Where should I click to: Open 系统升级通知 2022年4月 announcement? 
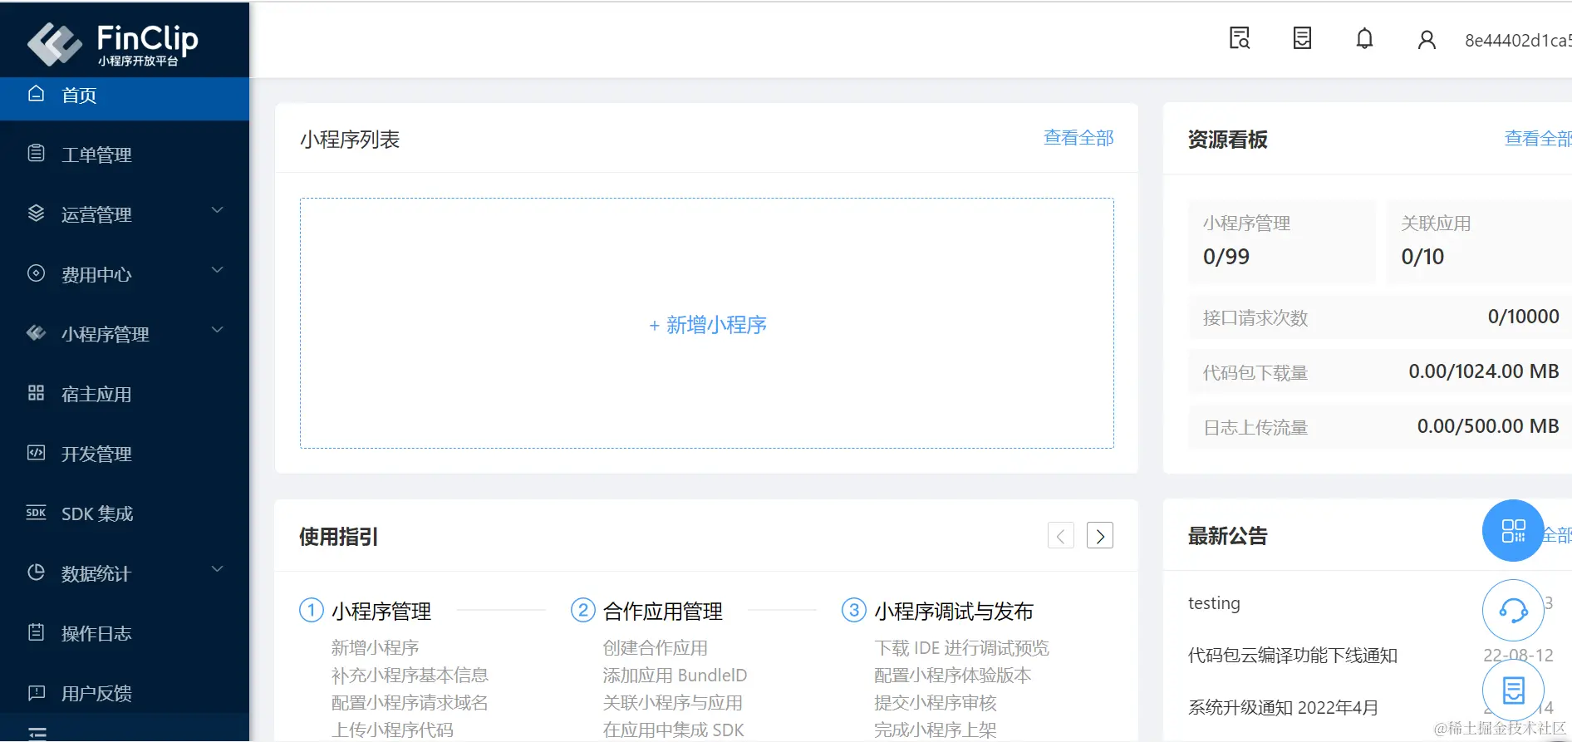[x=1283, y=708]
